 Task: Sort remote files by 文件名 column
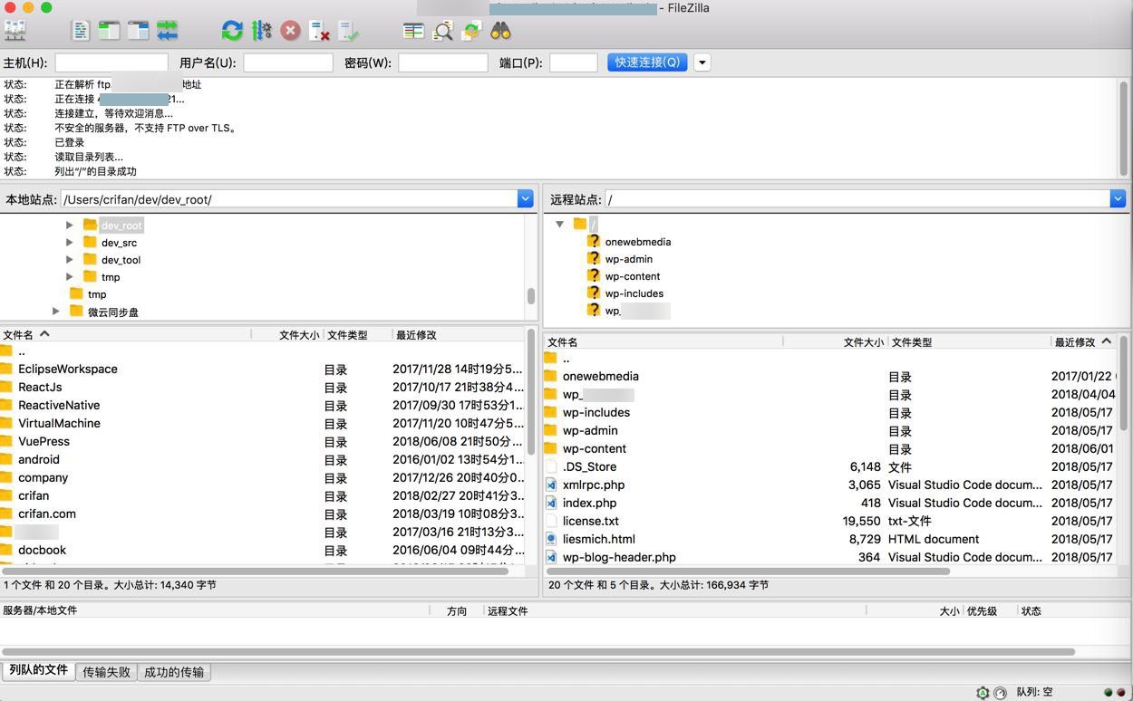[x=663, y=341]
